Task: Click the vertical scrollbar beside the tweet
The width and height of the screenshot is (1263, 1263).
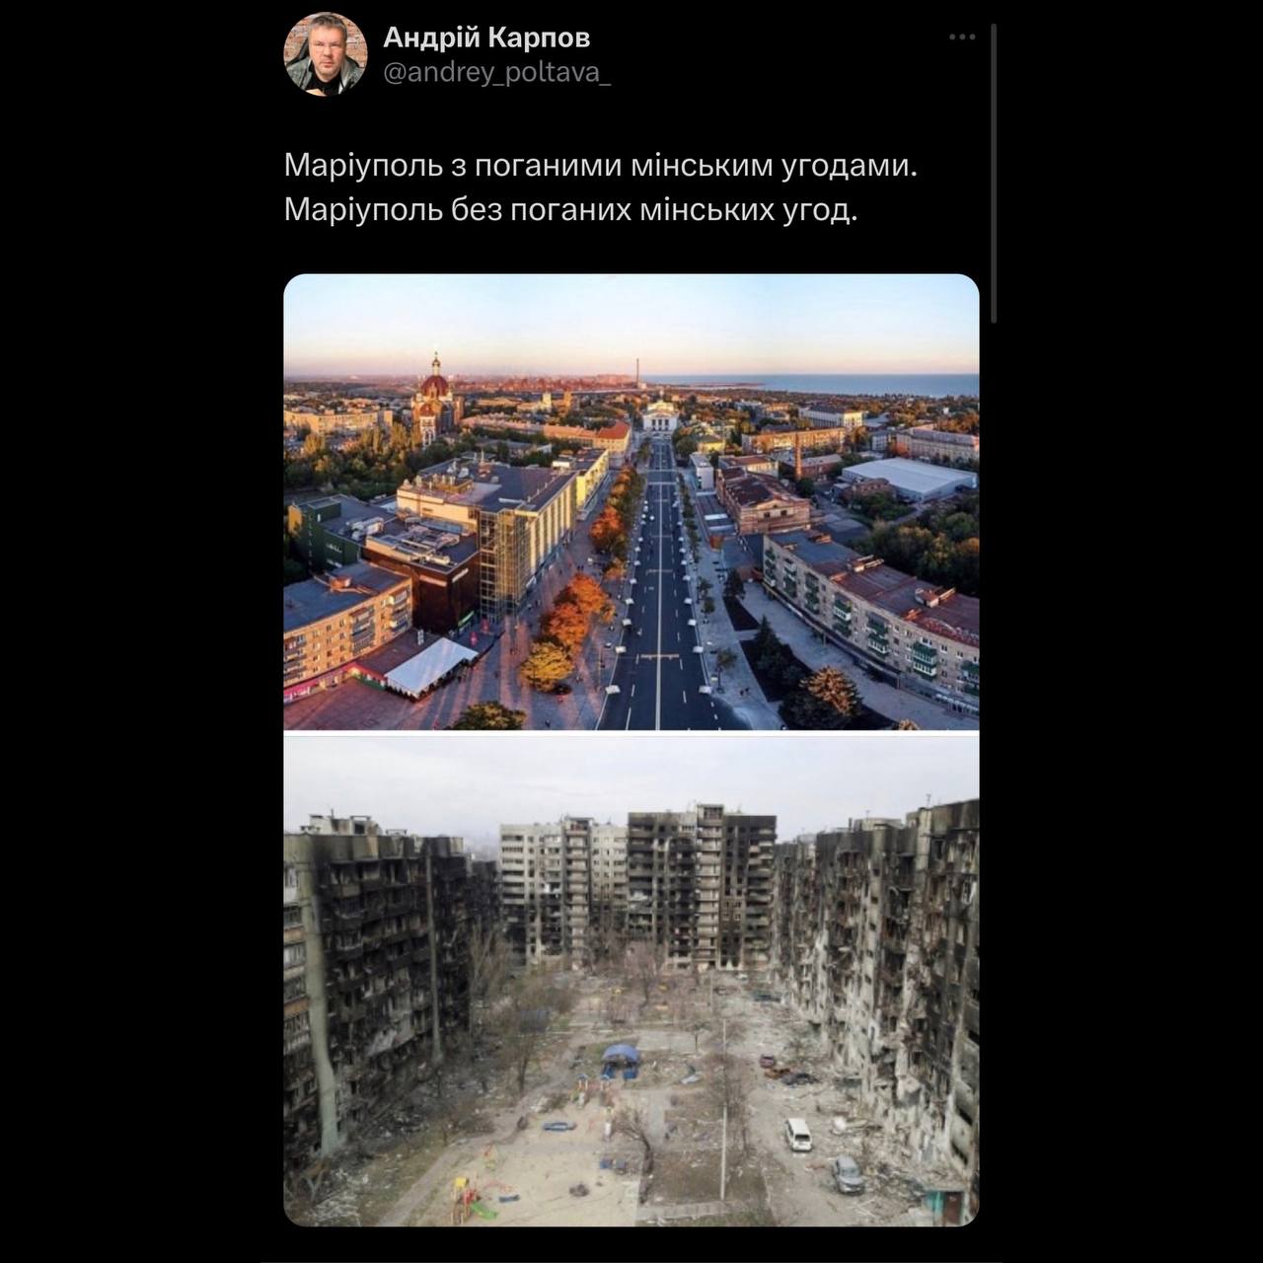Action: point(994,174)
